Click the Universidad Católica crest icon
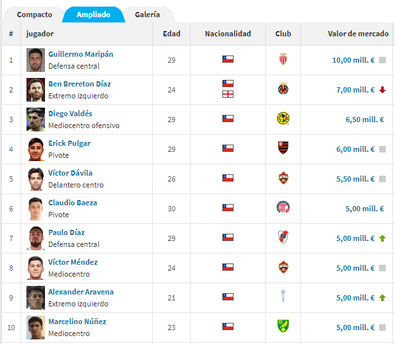395x344 pixels. (283, 296)
